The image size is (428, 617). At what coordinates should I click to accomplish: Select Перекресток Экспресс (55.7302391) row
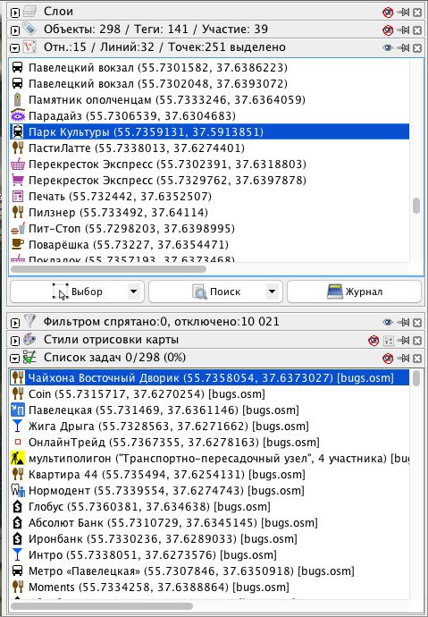tap(209, 165)
